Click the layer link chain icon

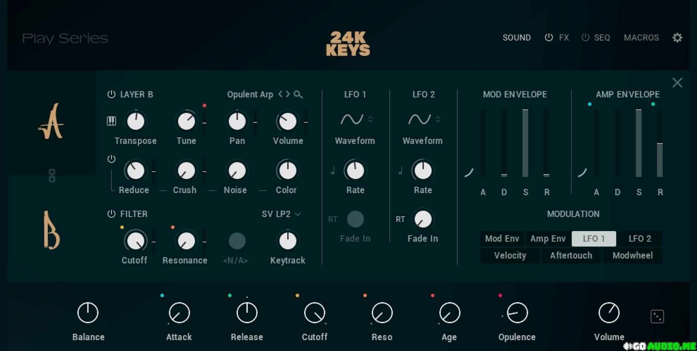click(x=52, y=175)
